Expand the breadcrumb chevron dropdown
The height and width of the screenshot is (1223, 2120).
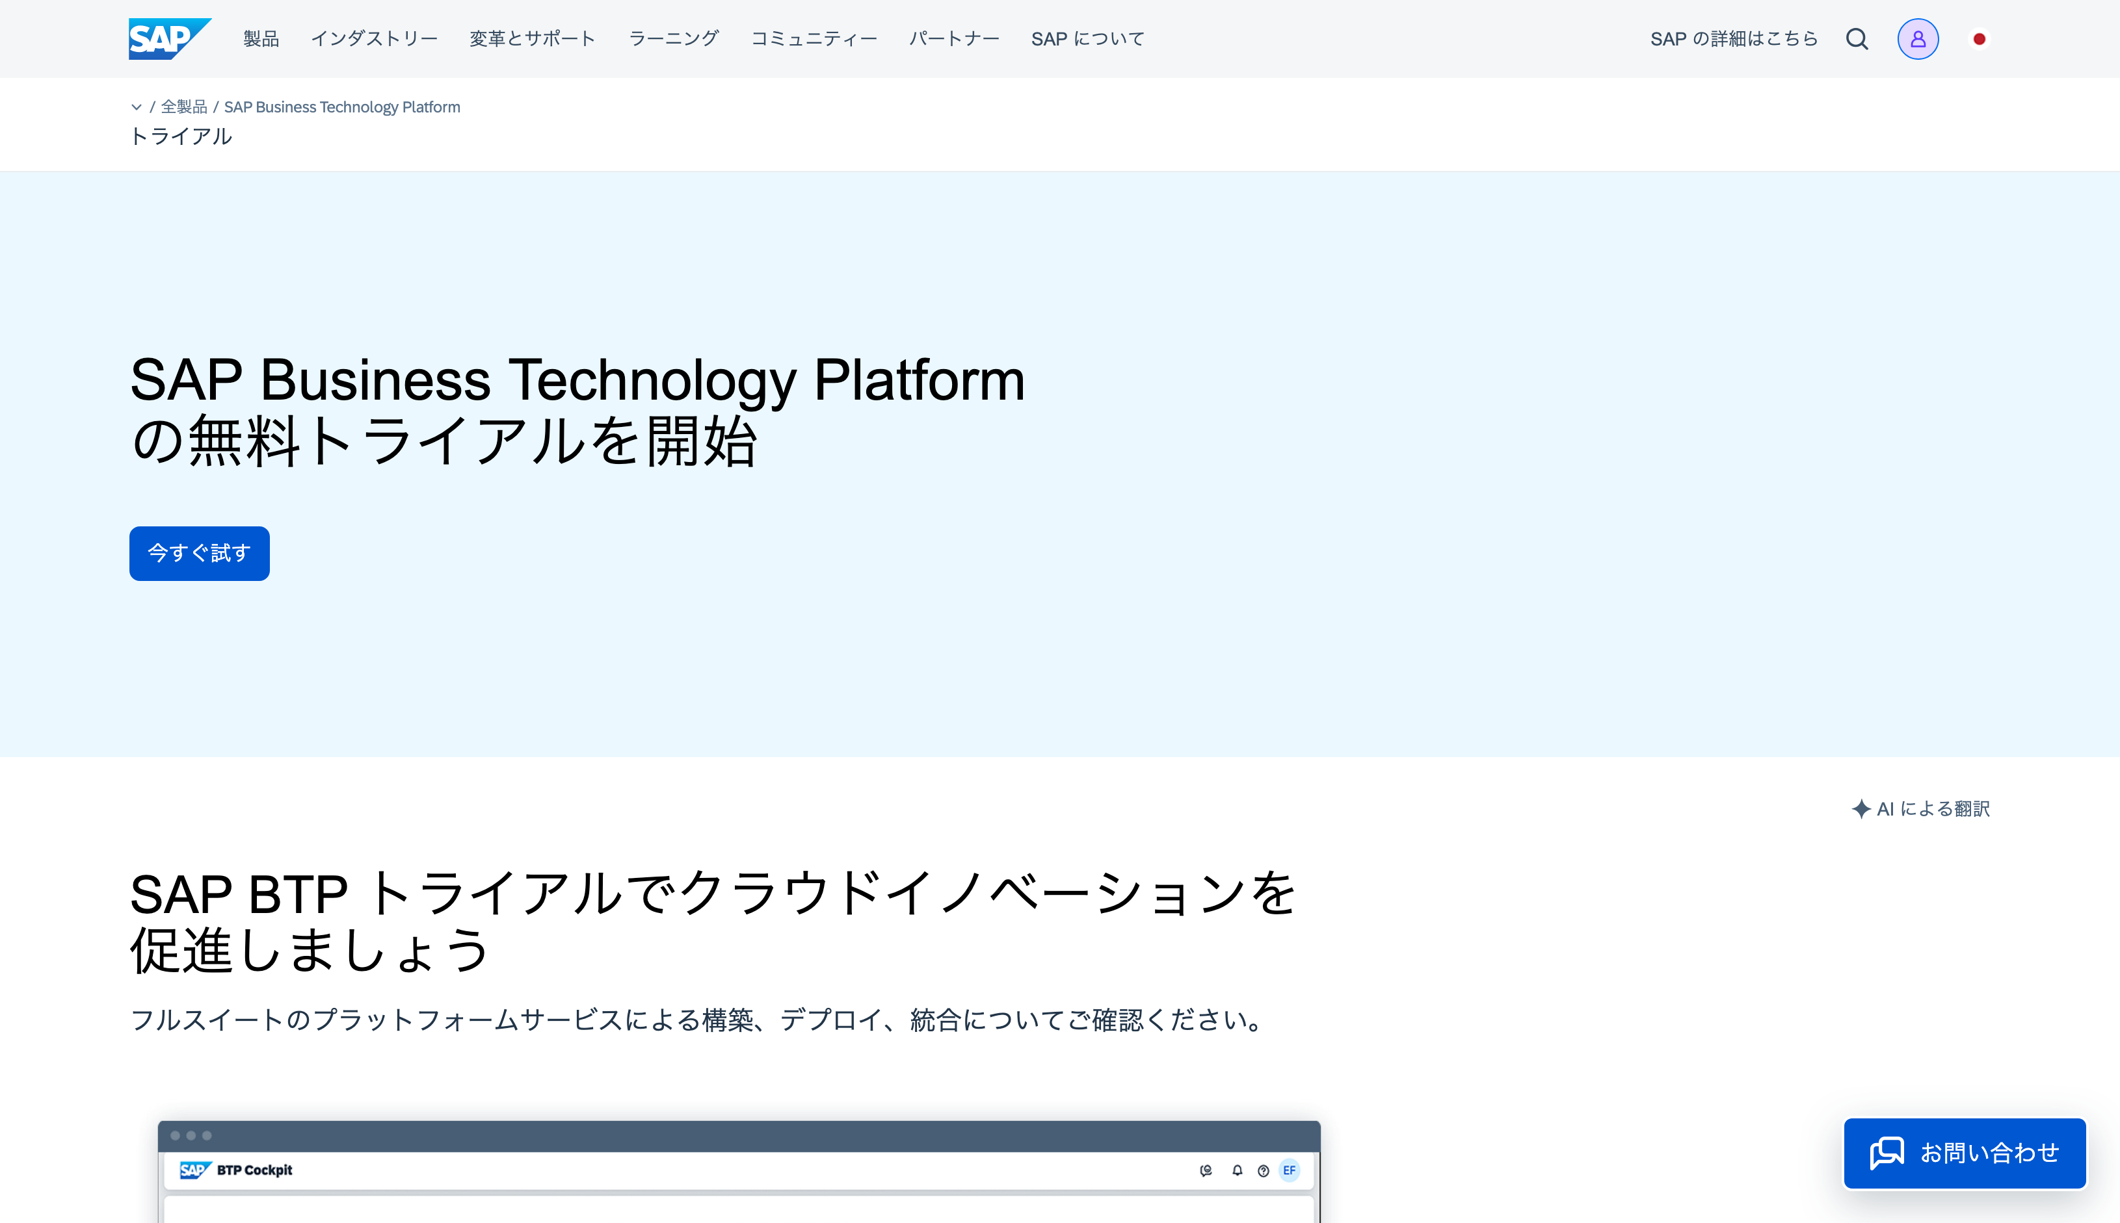[x=136, y=107]
